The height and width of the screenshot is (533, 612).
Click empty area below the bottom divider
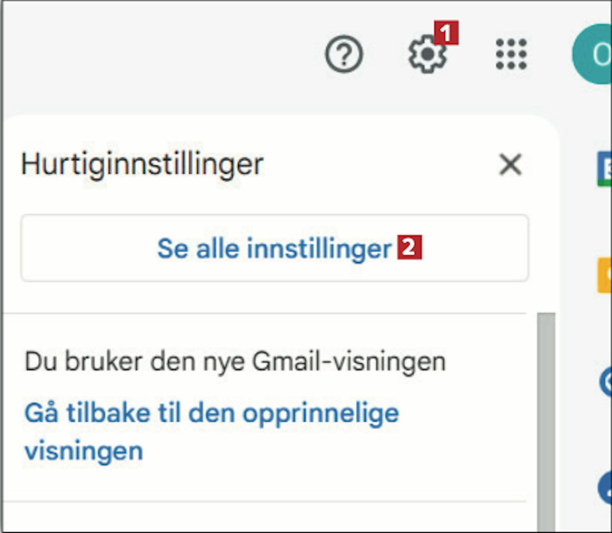click(x=264, y=516)
